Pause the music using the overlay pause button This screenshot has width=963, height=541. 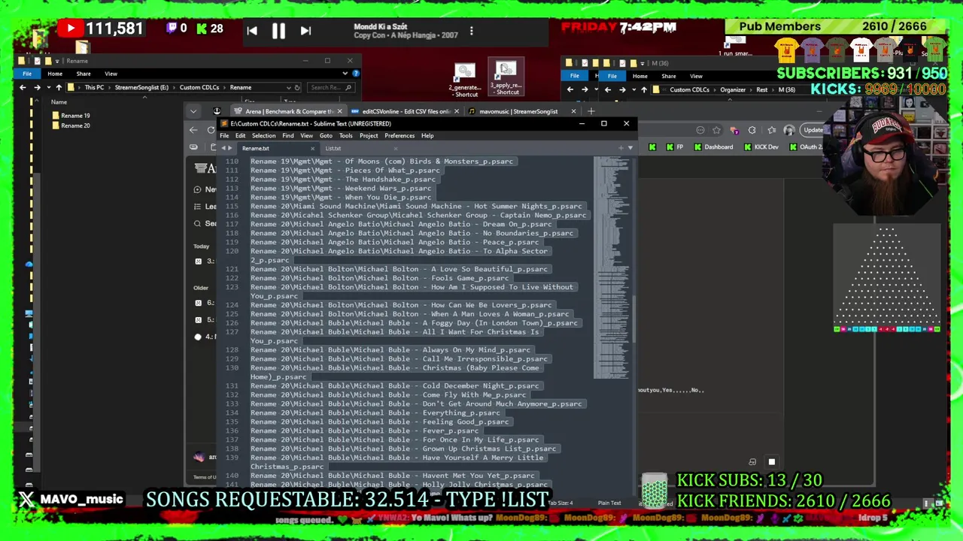tap(278, 31)
